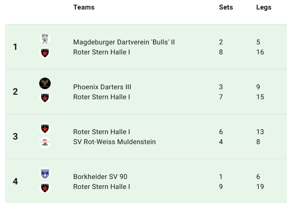Click the Phoenix Darters III eagle logo
The height and width of the screenshot is (203, 287).
point(45,83)
